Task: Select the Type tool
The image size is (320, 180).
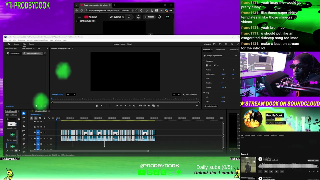Action: (x=24, y=148)
